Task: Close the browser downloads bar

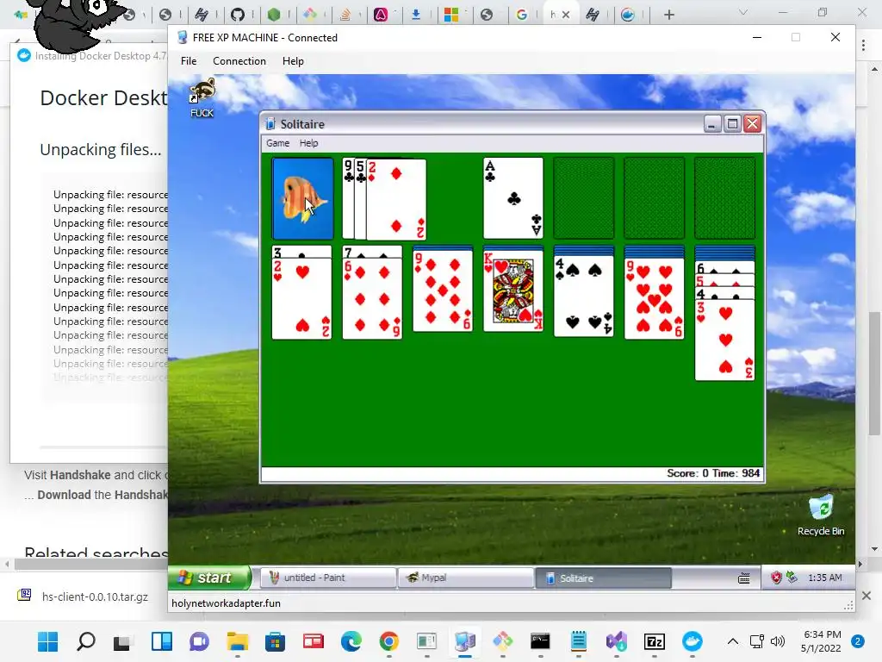Action: click(x=866, y=596)
